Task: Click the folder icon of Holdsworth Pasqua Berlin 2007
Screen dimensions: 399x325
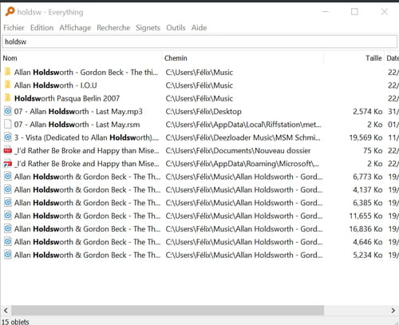Action: coord(8,98)
